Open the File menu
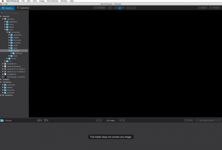 pos(23,1)
